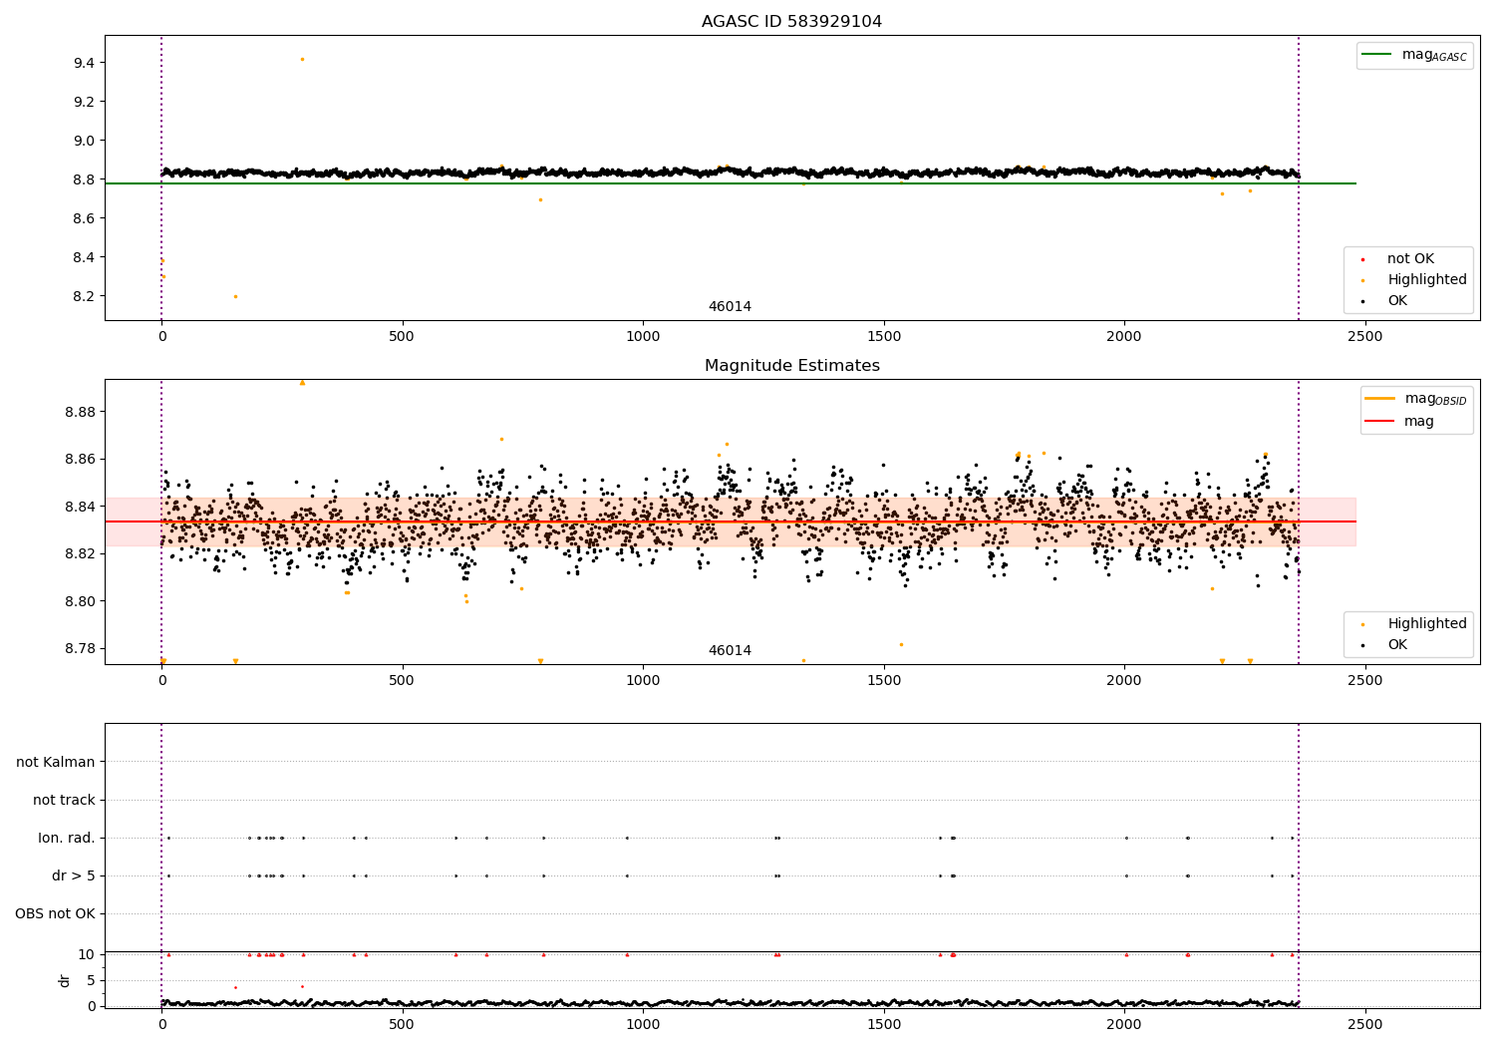The height and width of the screenshot is (1047, 1495).
Task: Select the 5 tick label on the dr axis
Action: (x=91, y=980)
